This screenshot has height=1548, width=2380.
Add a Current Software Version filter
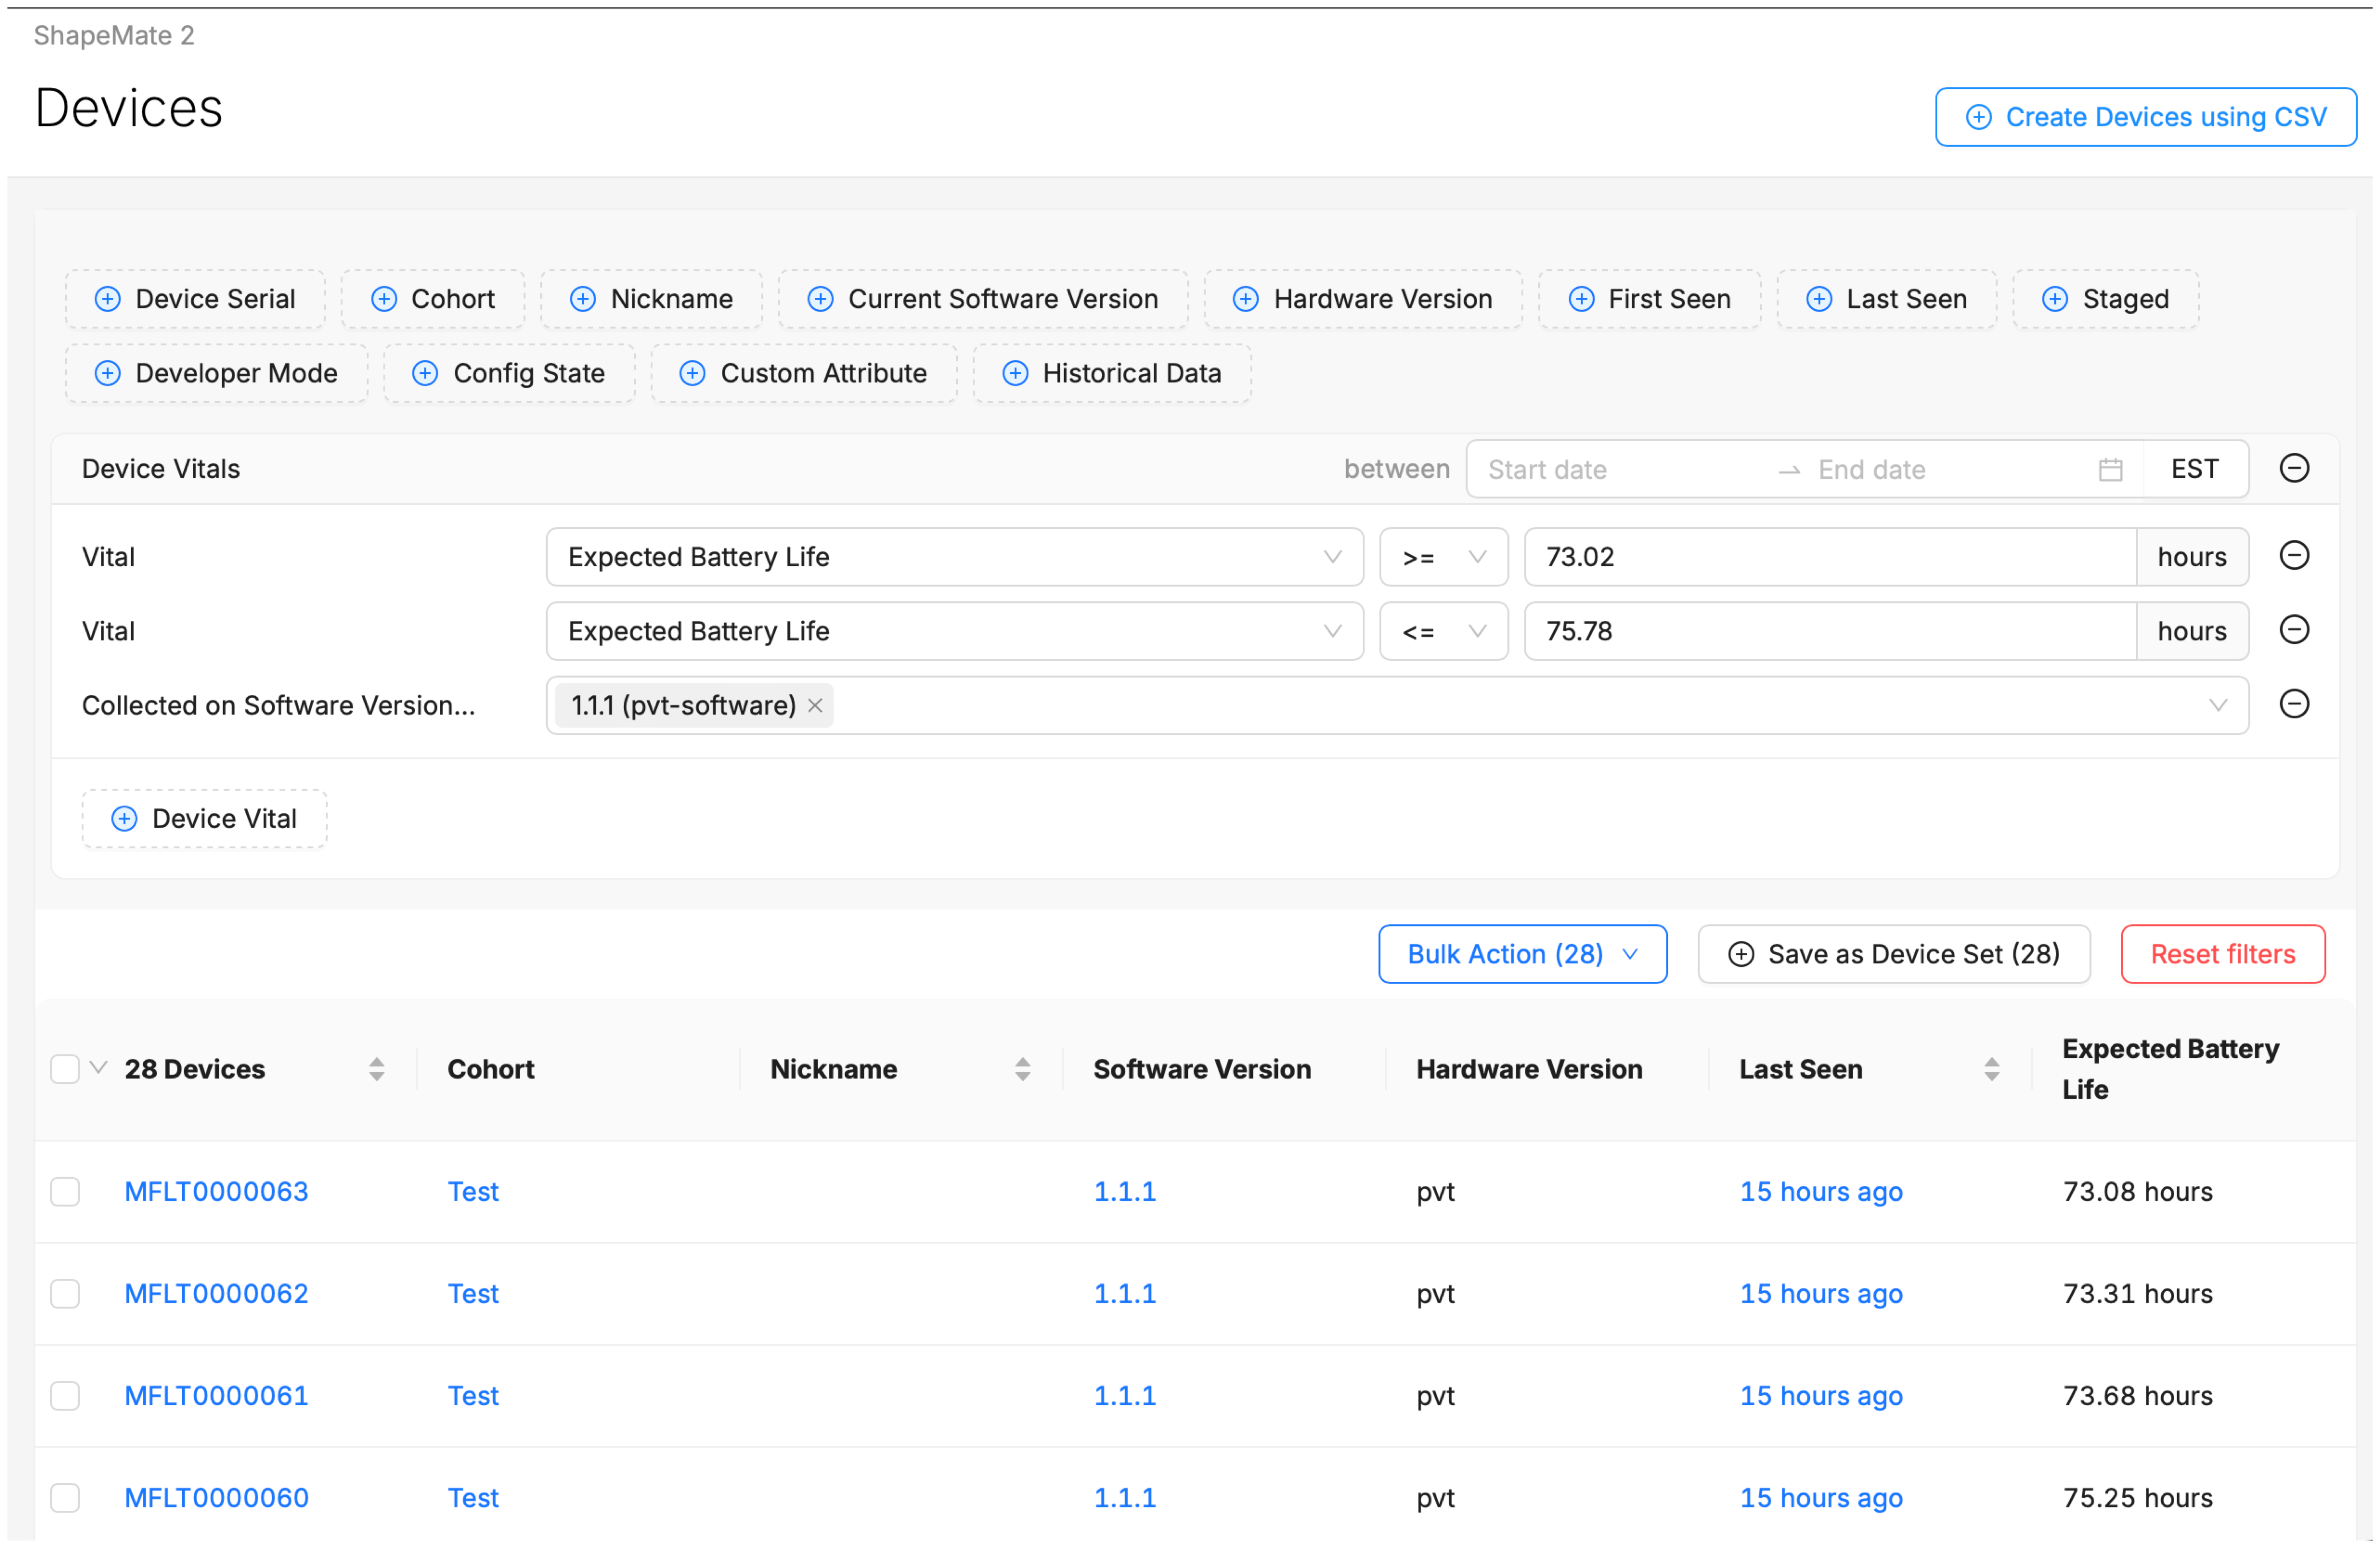(982, 298)
